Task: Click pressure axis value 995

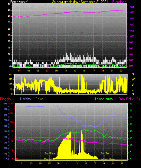Action: tap(131, 42)
